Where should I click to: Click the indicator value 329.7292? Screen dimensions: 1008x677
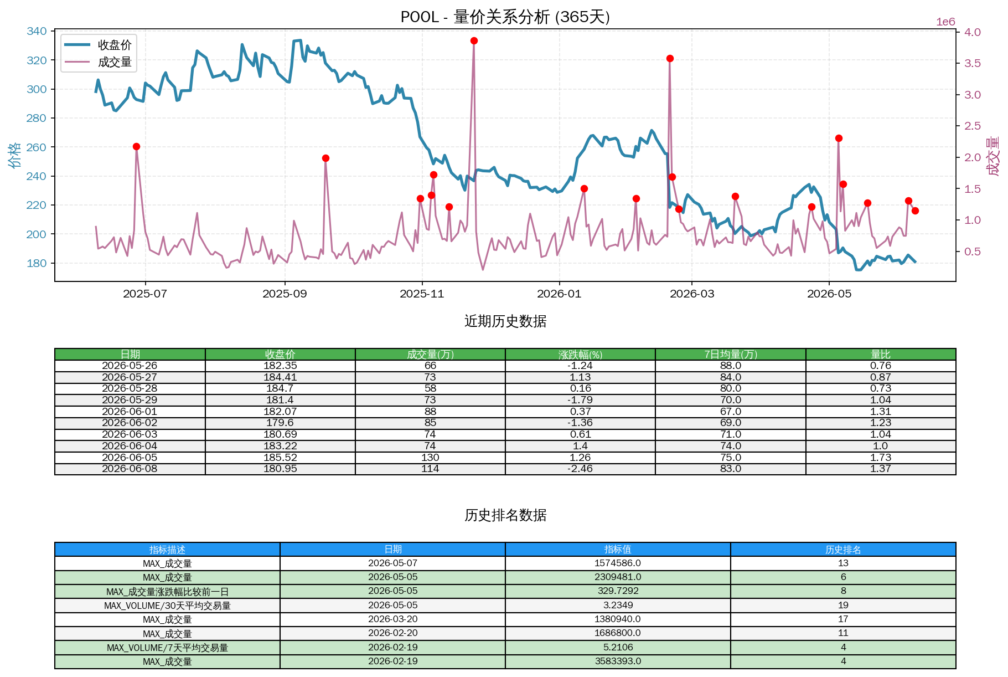click(618, 591)
